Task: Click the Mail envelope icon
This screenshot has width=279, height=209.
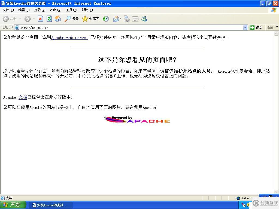Action: pyautogui.click(x=116, y=19)
